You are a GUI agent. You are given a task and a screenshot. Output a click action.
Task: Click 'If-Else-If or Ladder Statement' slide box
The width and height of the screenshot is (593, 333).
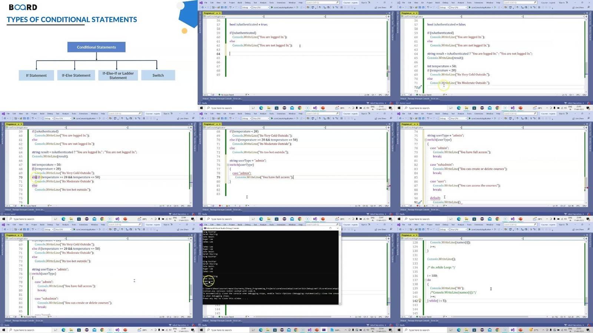point(118,75)
